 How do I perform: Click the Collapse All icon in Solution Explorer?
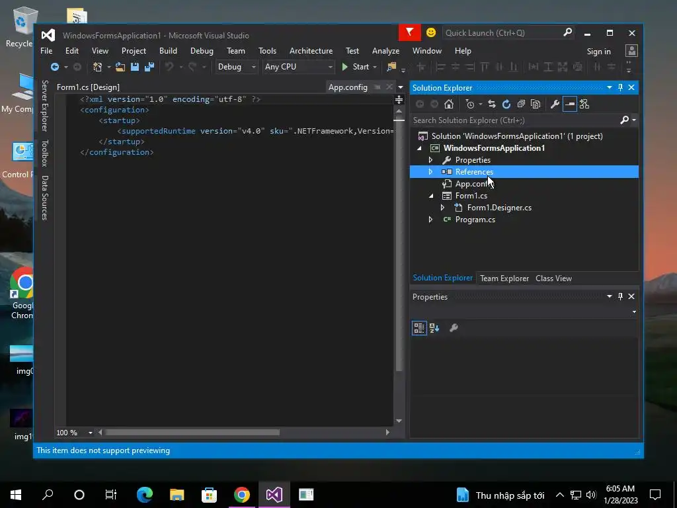pyautogui.click(x=521, y=104)
